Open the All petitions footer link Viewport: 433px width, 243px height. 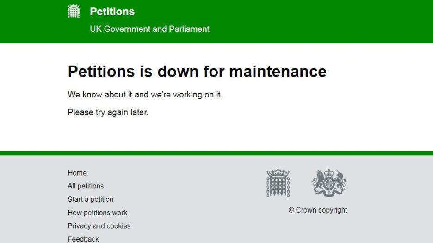click(x=86, y=186)
